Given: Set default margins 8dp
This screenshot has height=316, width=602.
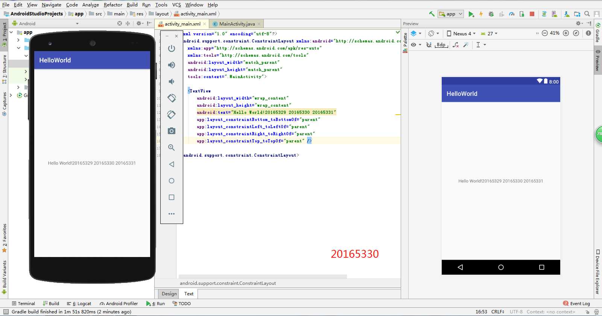Looking at the screenshot, I should (441, 45).
